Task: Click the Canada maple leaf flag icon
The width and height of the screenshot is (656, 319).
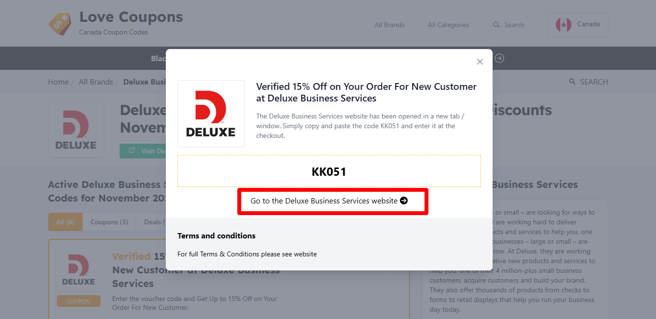Action: tap(563, 24)
